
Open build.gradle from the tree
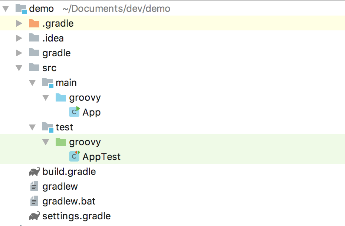pos(69,171)
